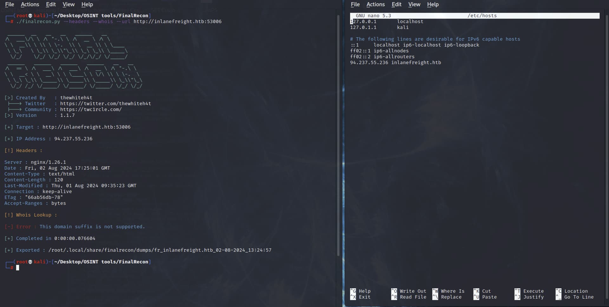Select Write Out in nano

[409, 291]
